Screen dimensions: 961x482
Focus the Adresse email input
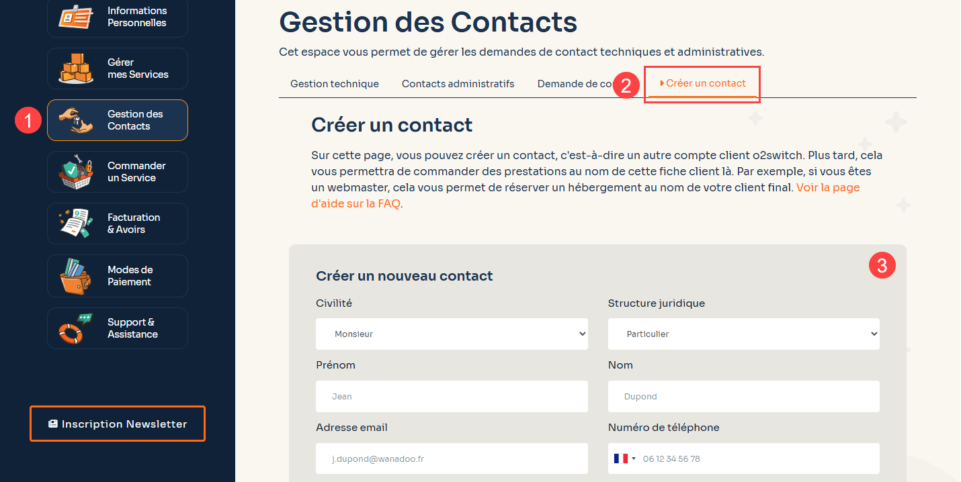(451, 458)
